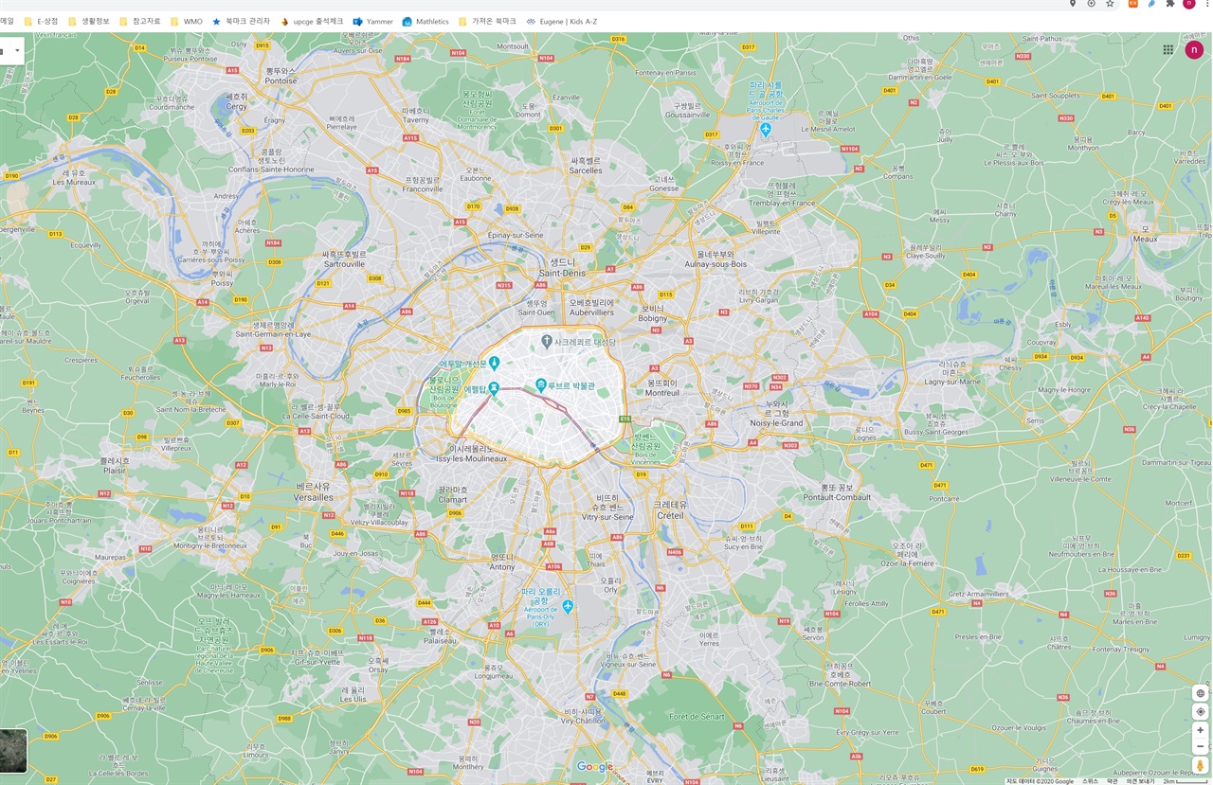
Task: Open the 참고자료 bookmark folder
Action: (x=140, y=21)
